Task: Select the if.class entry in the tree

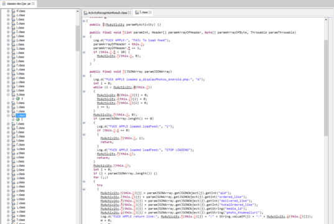Action: (21, 11)
